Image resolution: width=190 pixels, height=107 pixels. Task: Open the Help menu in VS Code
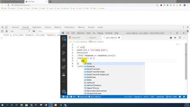tap(116, 33)
